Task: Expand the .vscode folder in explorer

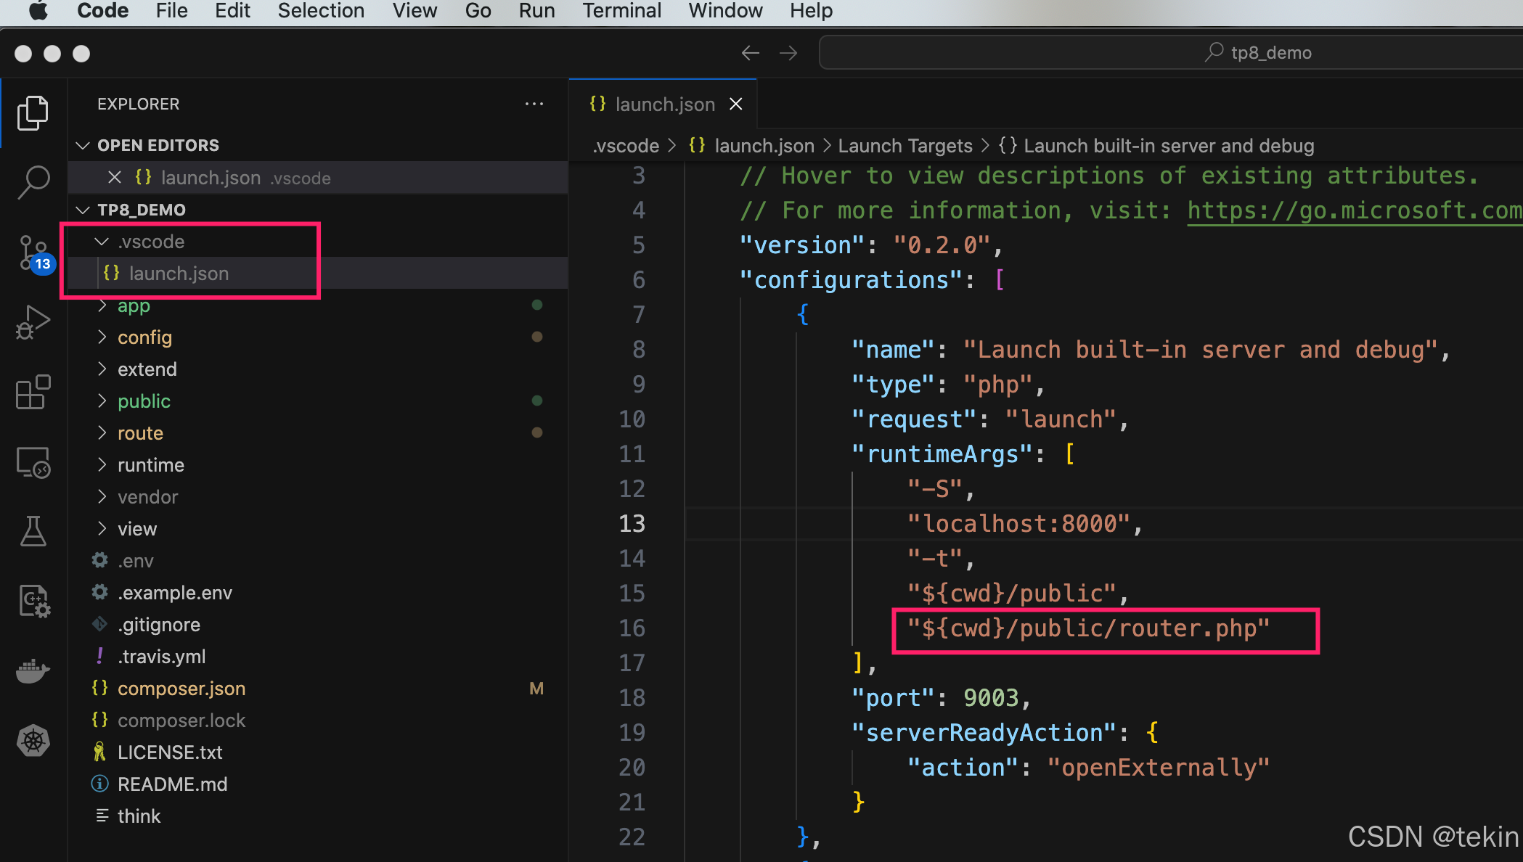Action: 150,241
